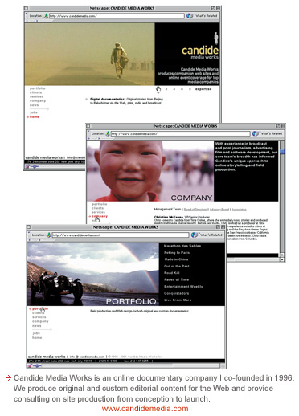Click the expertise label in the Home window
Viewport: 299px width, 416px height.
click(203, 89)
